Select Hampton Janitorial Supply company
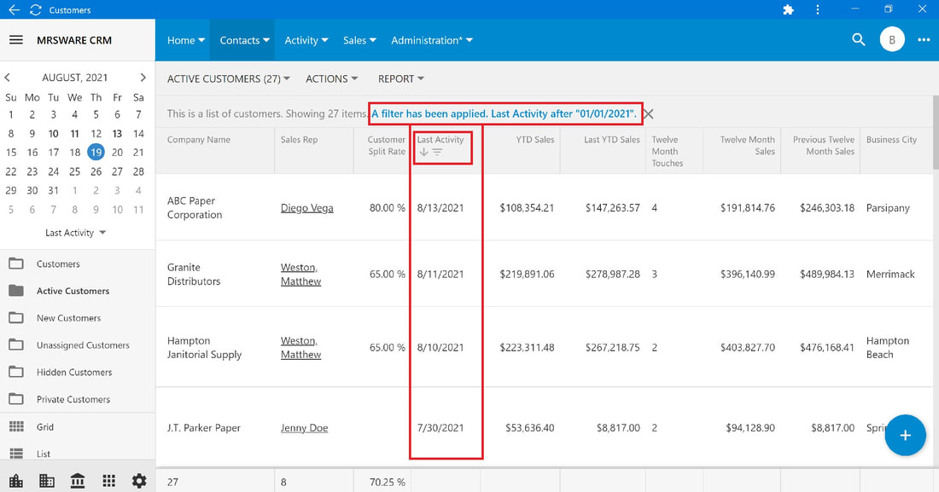The width and height of the screenshot is (939, 492). 204,348
